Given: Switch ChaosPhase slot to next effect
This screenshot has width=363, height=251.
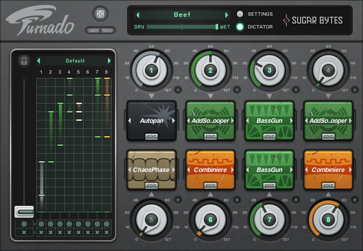Looking at the screenshot, I should click(x=173, y=170).
